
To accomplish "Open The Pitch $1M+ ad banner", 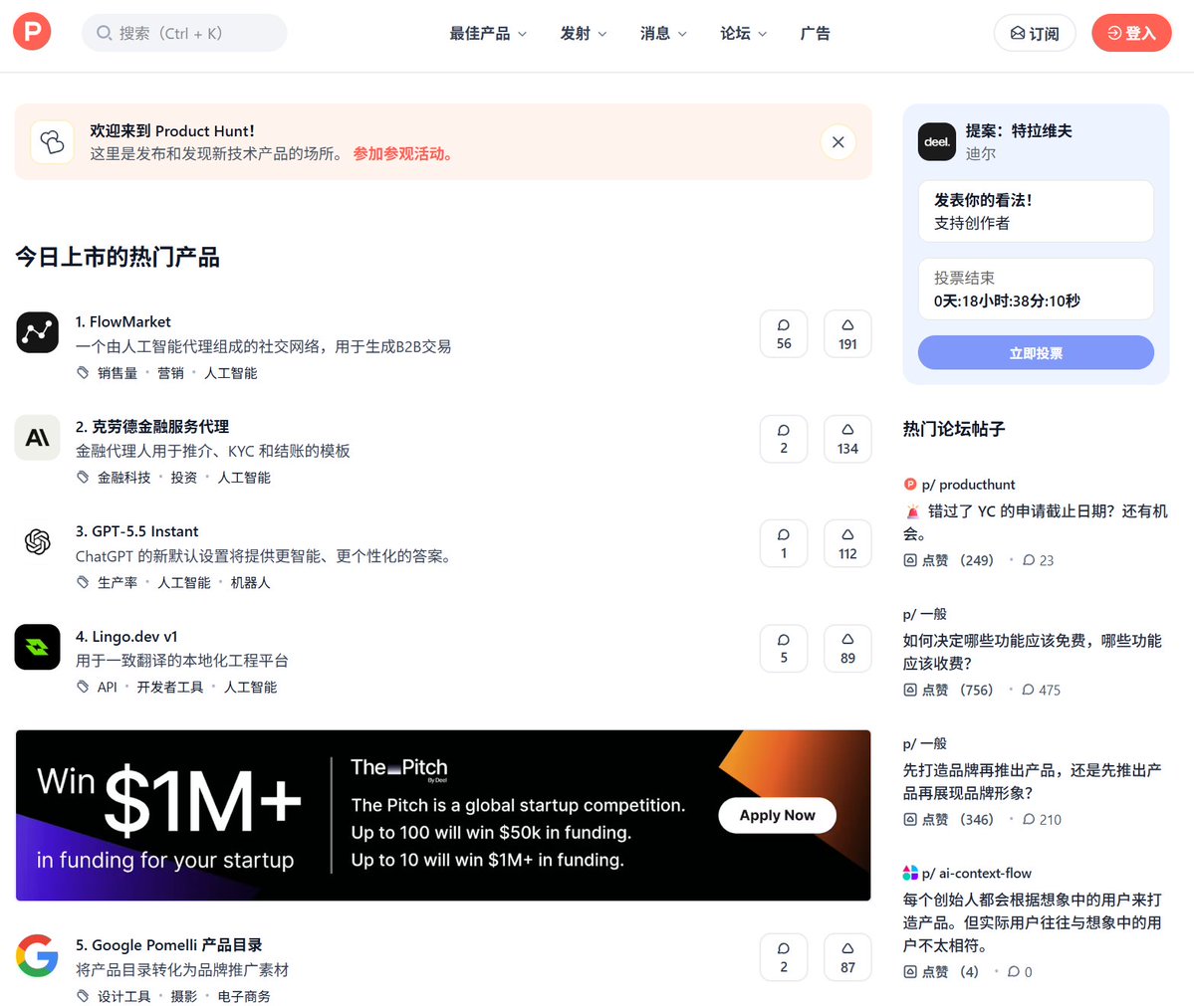I will [443, 815].
